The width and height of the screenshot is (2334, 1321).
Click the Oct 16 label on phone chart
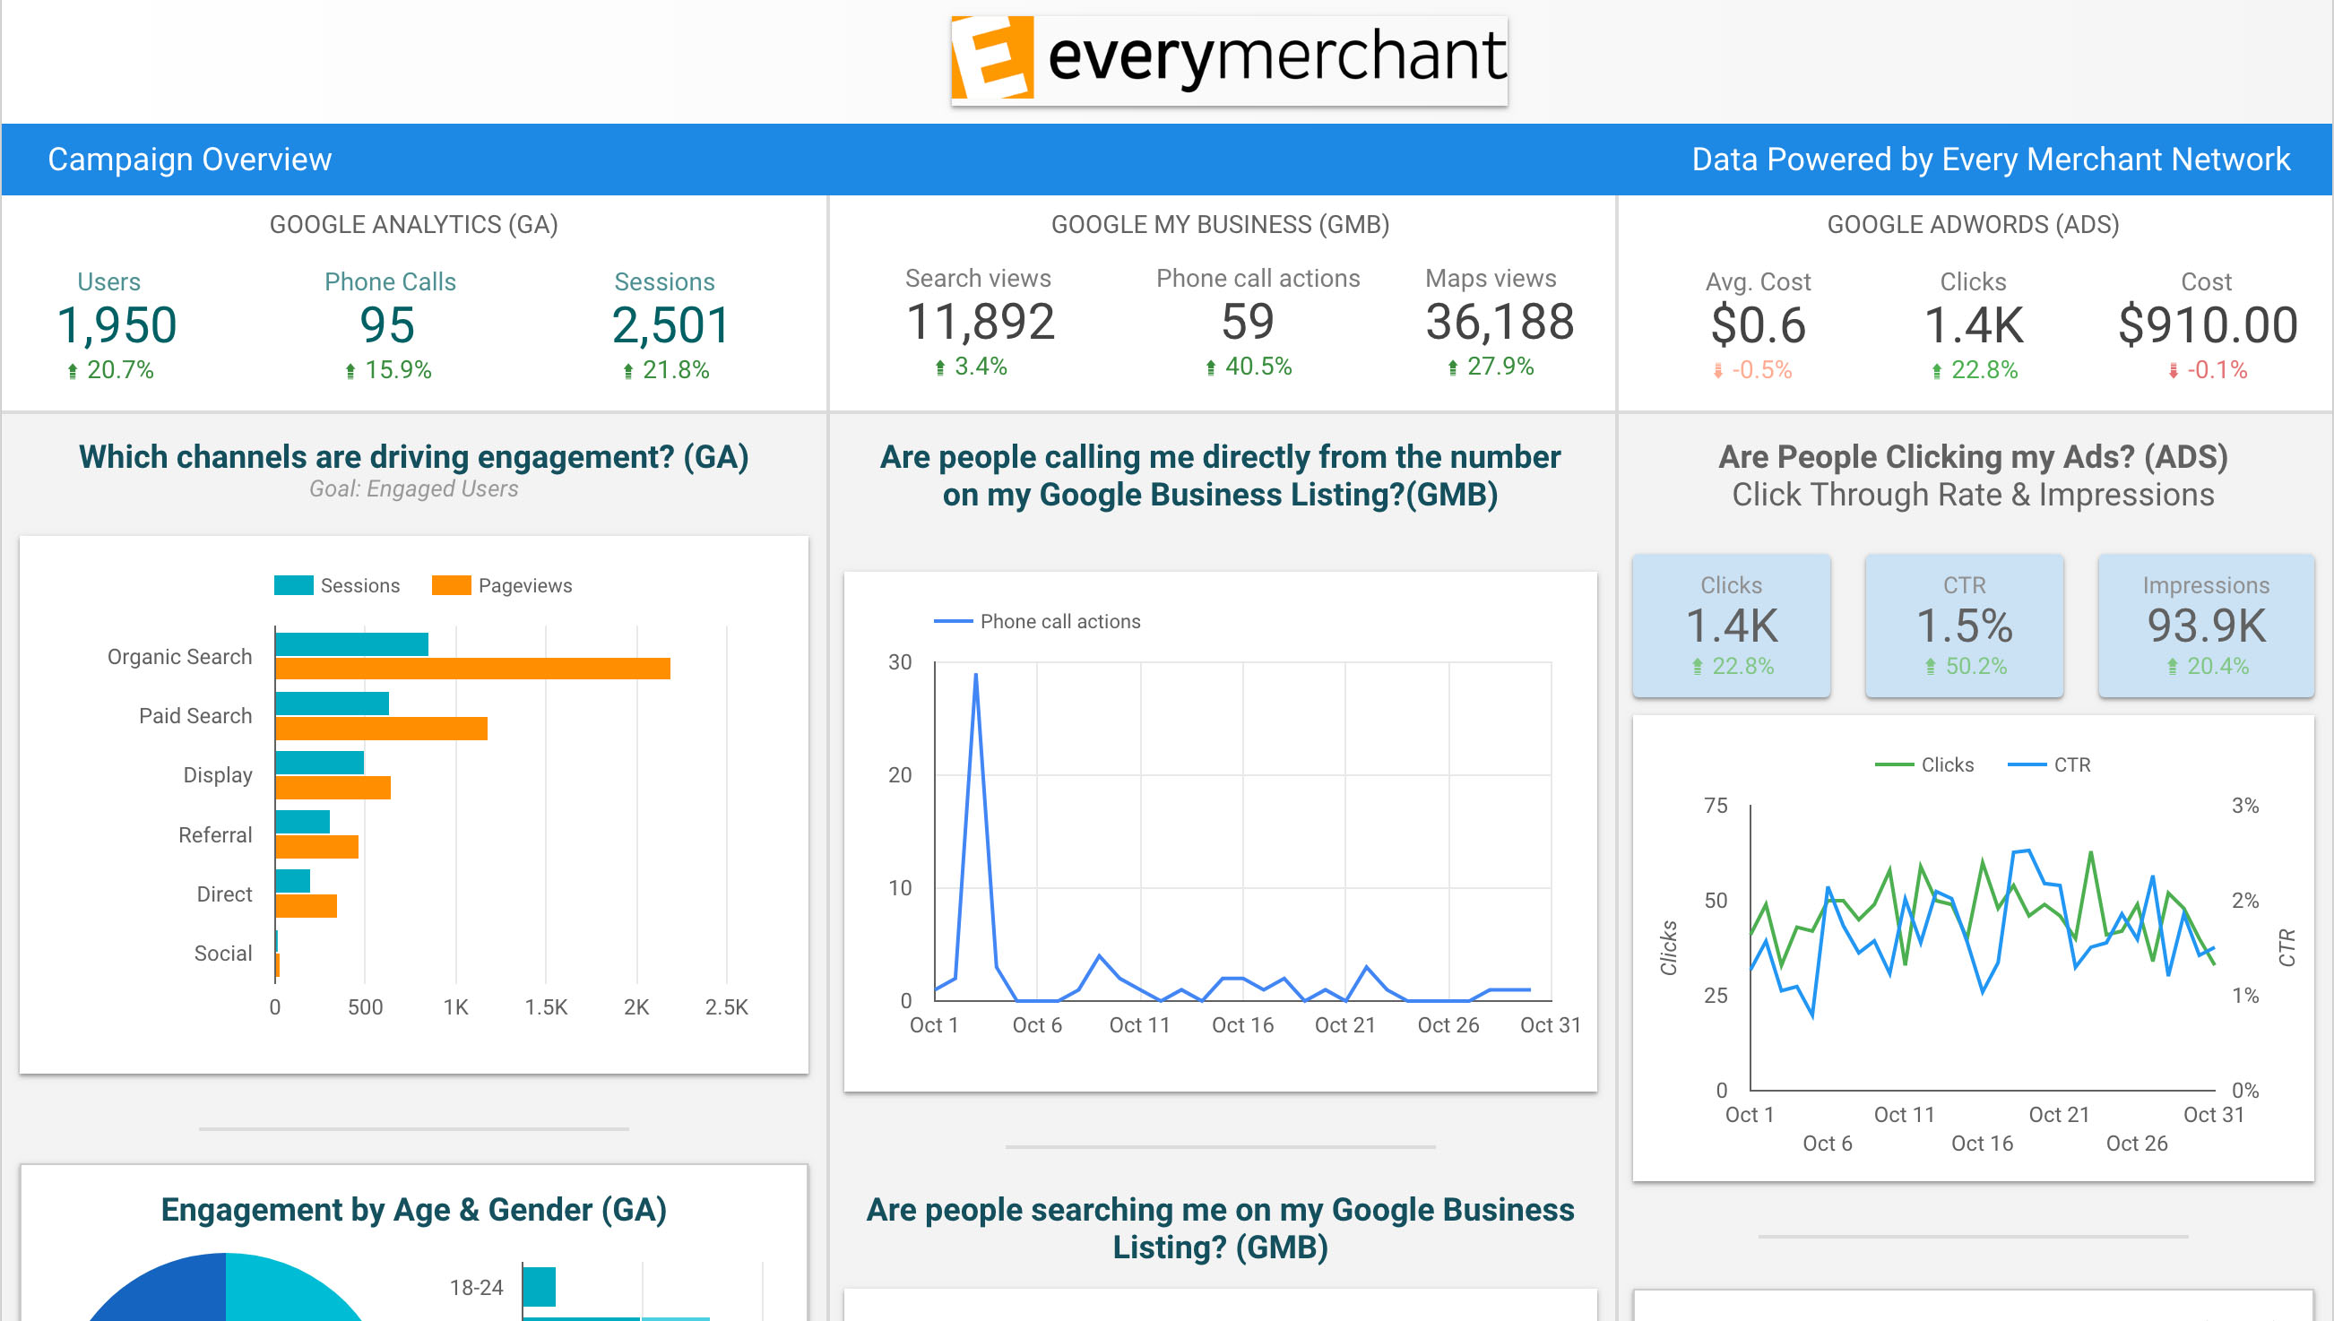pyautogui.click(x=1243, y=1025)
